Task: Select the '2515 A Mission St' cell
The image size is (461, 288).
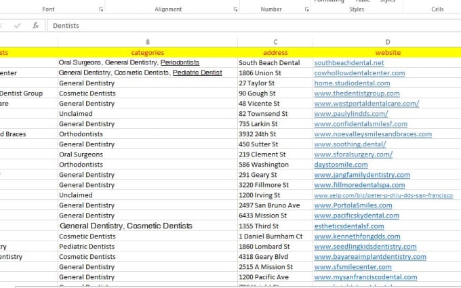Action: (x=275, y=267)
